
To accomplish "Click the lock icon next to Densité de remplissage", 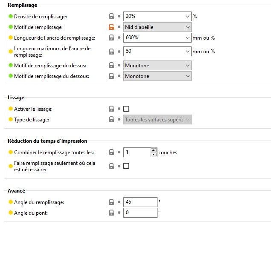I will pyautogui.click(x=111, y=16).
